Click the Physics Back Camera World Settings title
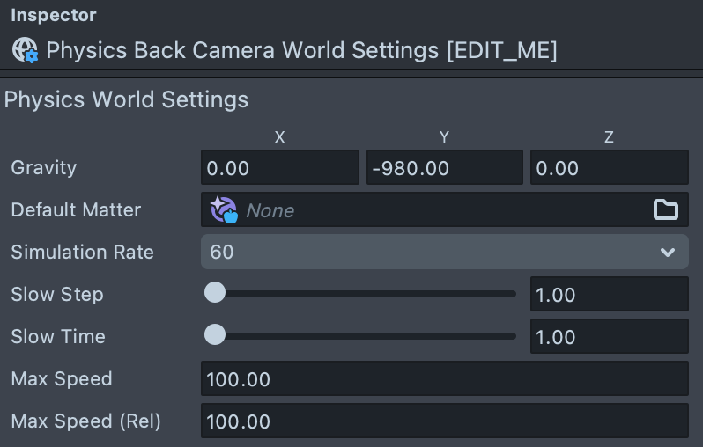Viewport: 703px width, 447px height. click(x=301, y=50)
